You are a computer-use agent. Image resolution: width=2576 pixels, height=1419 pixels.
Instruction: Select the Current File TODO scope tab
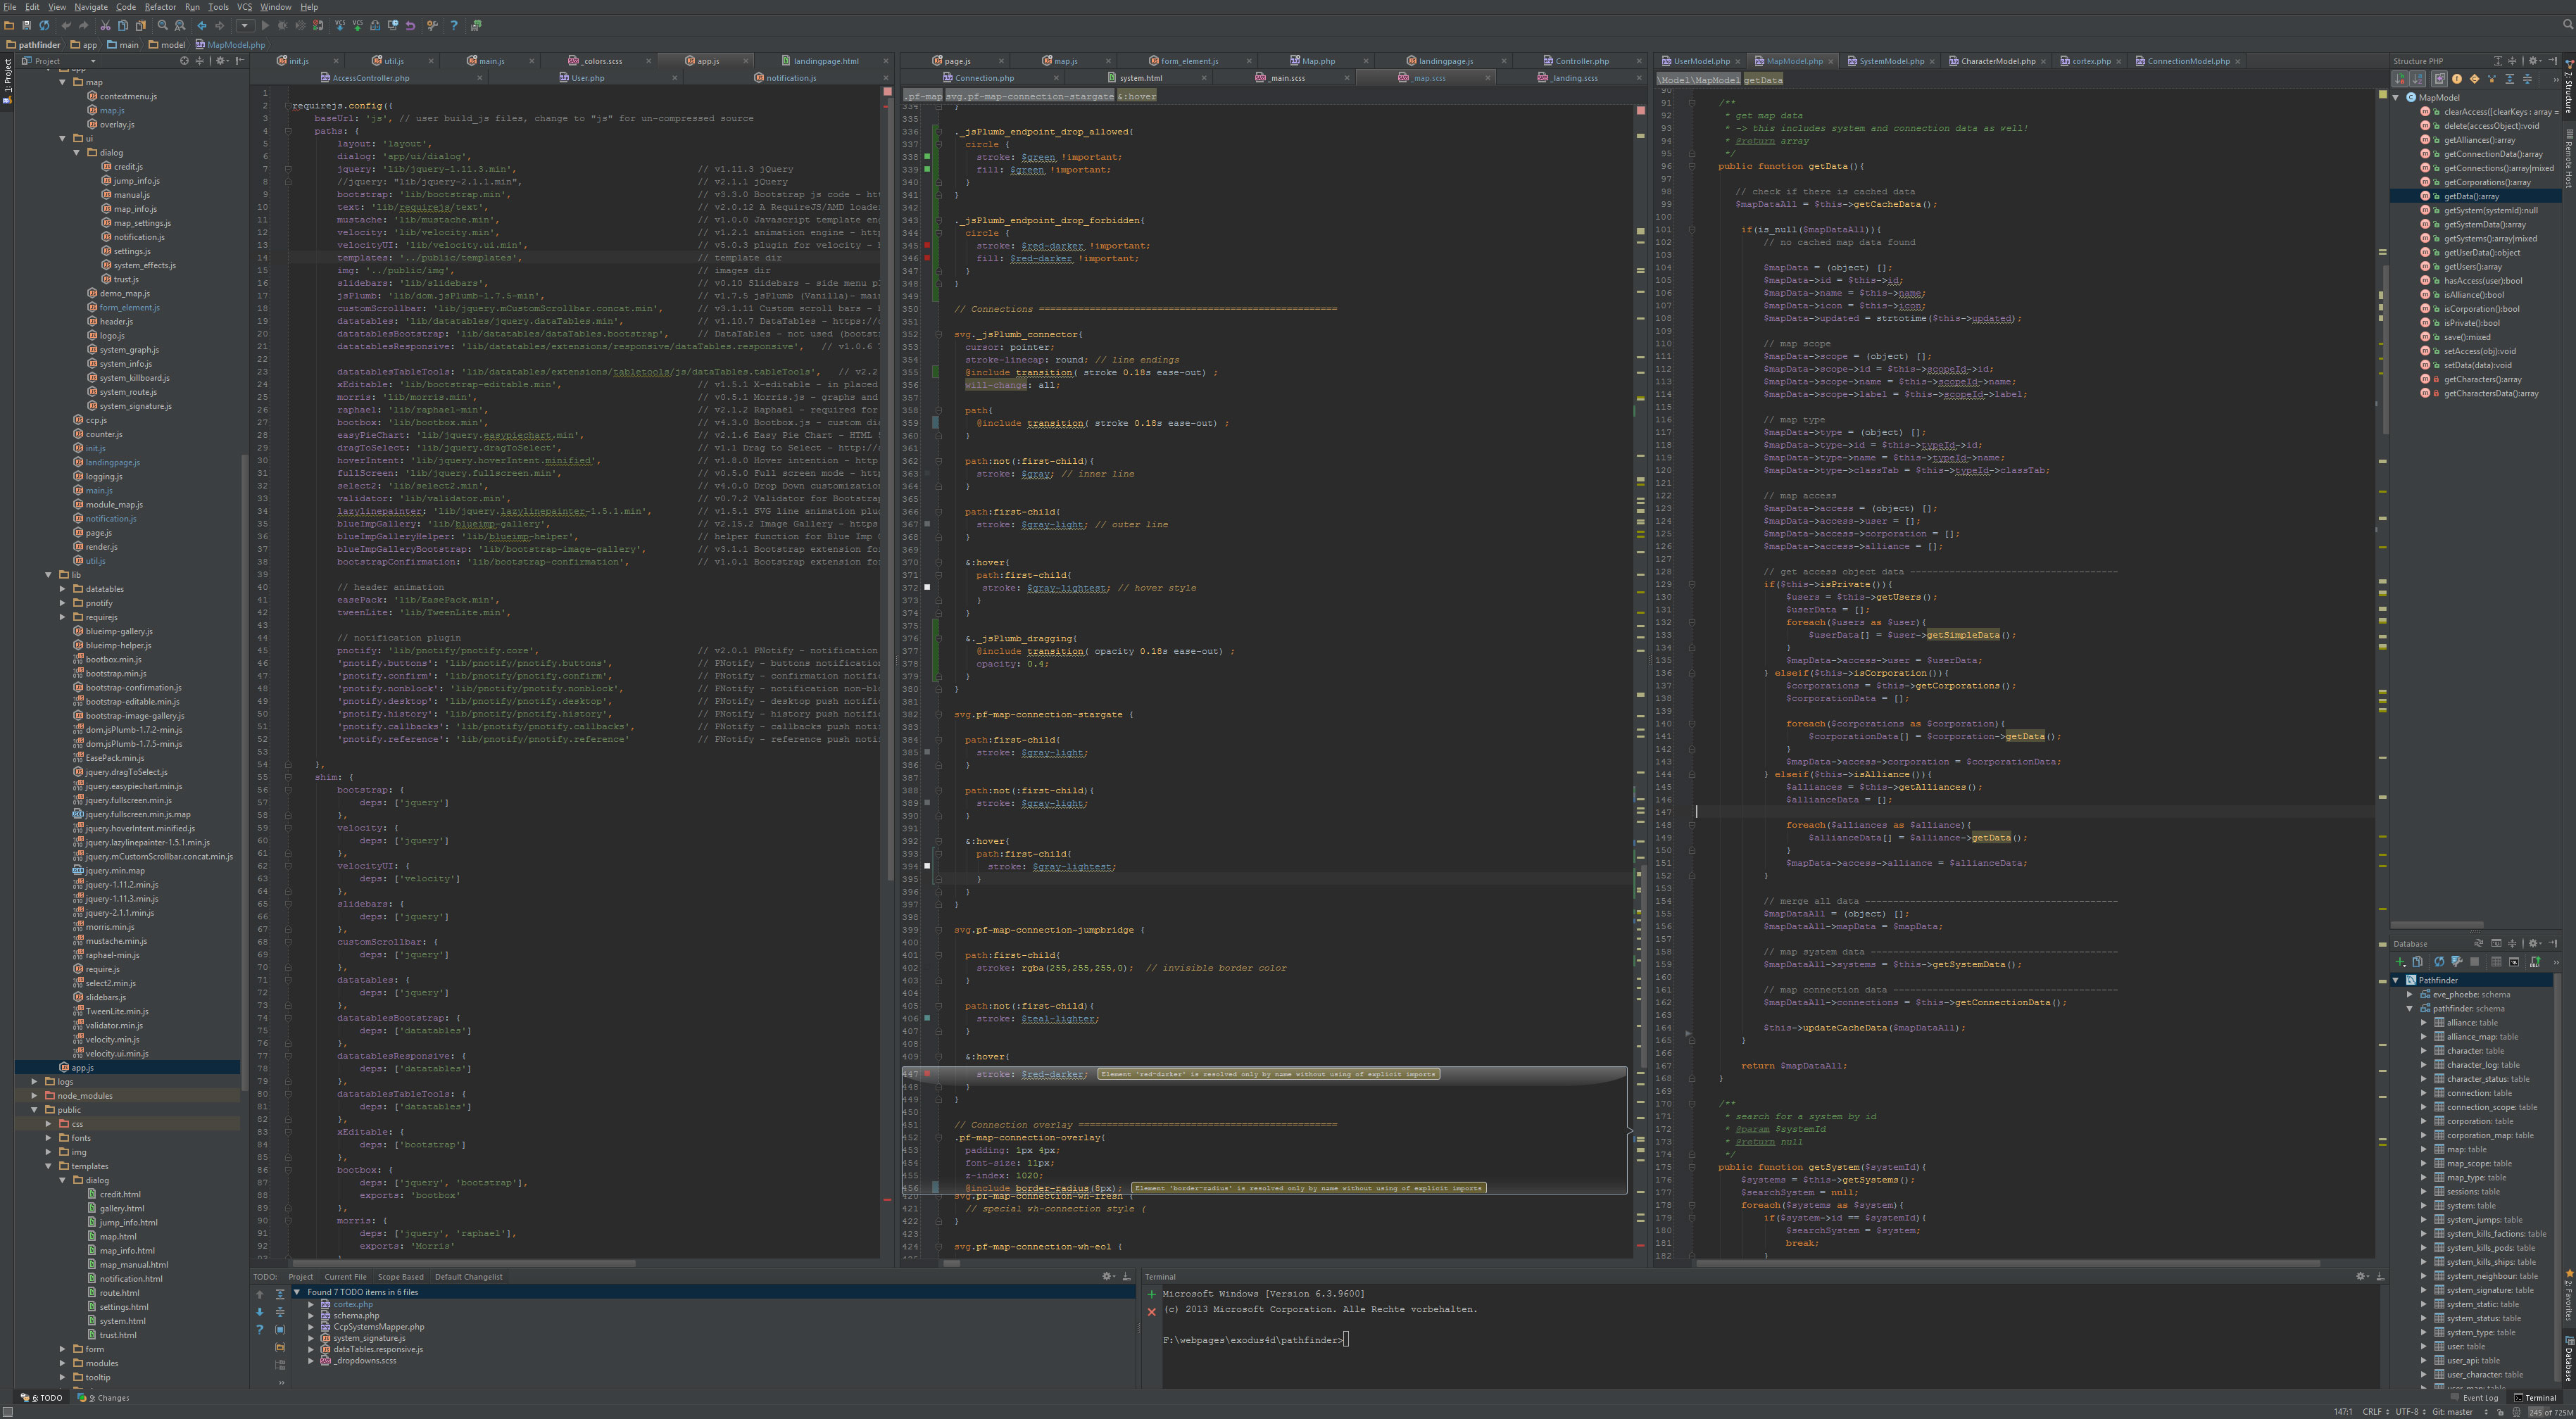(345, 1277)
